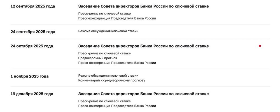Open Резюме обсуждения ключевой ставки for 24 сентября
Image resolution: width=280 pixels, height=112 pixels.
pos(108,31)
